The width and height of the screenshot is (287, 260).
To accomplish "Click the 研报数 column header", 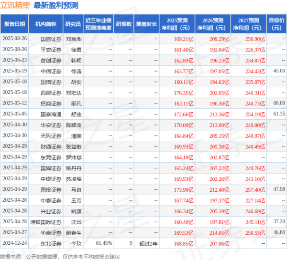I will pyautogui.click(x=124, y=24).
